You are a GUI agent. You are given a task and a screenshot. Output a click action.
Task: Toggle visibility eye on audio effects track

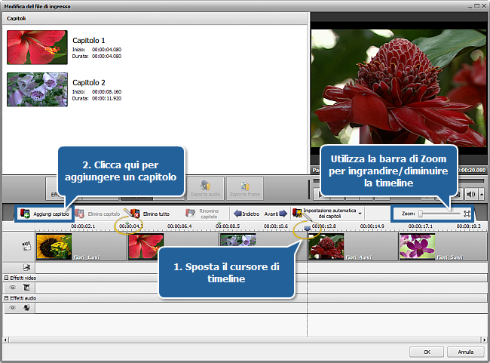click(x=12, y=306)
